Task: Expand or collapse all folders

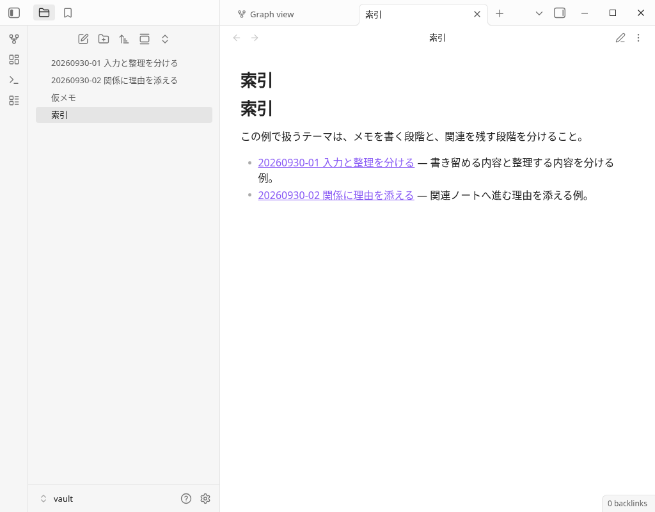Action: [x=165, y=39]
